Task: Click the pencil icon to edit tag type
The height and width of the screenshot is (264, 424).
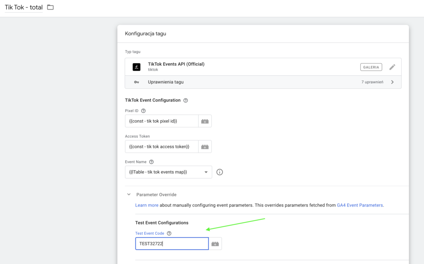Action: tap(392, 67)
